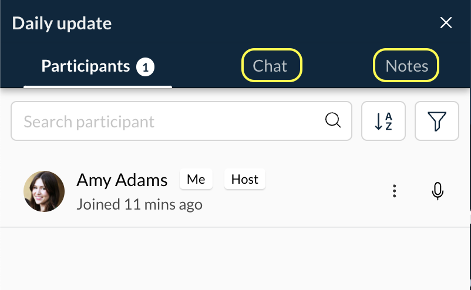Mute Amy Adams' microphone
471x290 pixels.
[437, 191]
